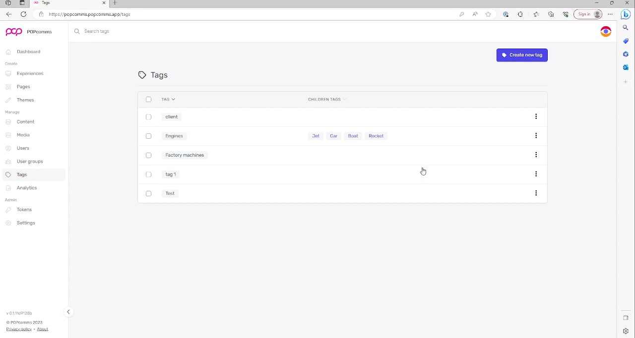Open the Read aloud icon
The width and height of the screenshot is (635, 338).
475,14
